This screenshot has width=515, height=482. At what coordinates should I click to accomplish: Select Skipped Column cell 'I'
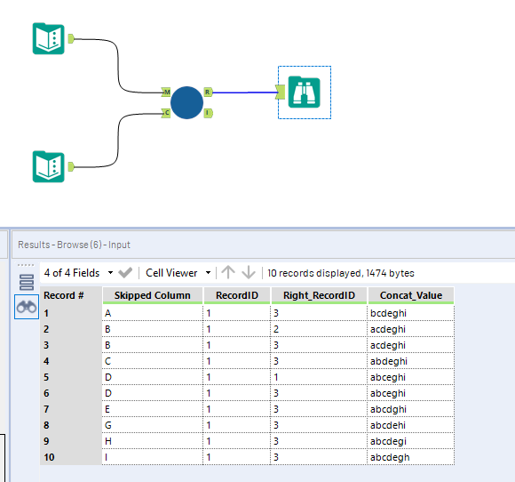[x=153, y=457]
